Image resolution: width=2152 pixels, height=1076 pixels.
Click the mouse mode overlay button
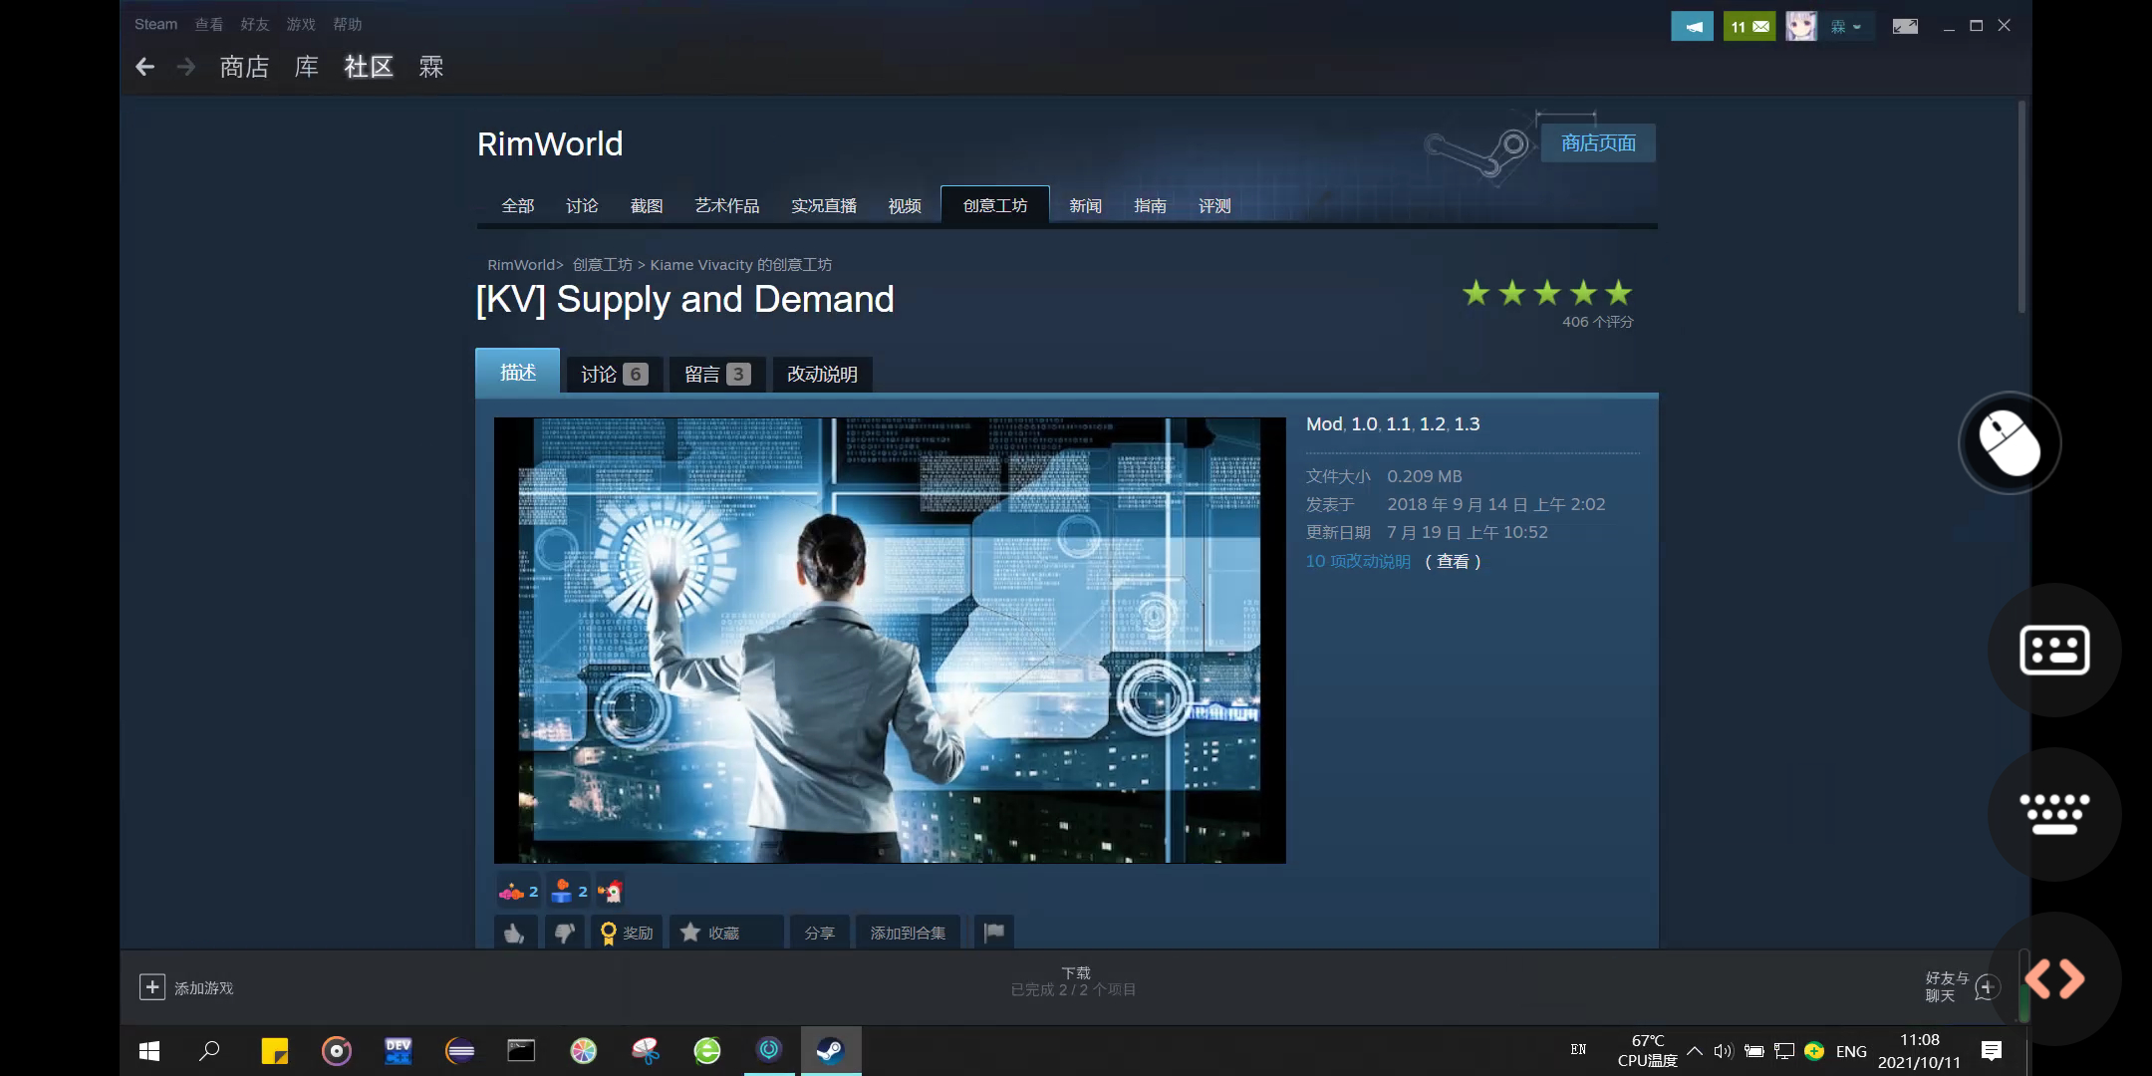coord(2010,443)
